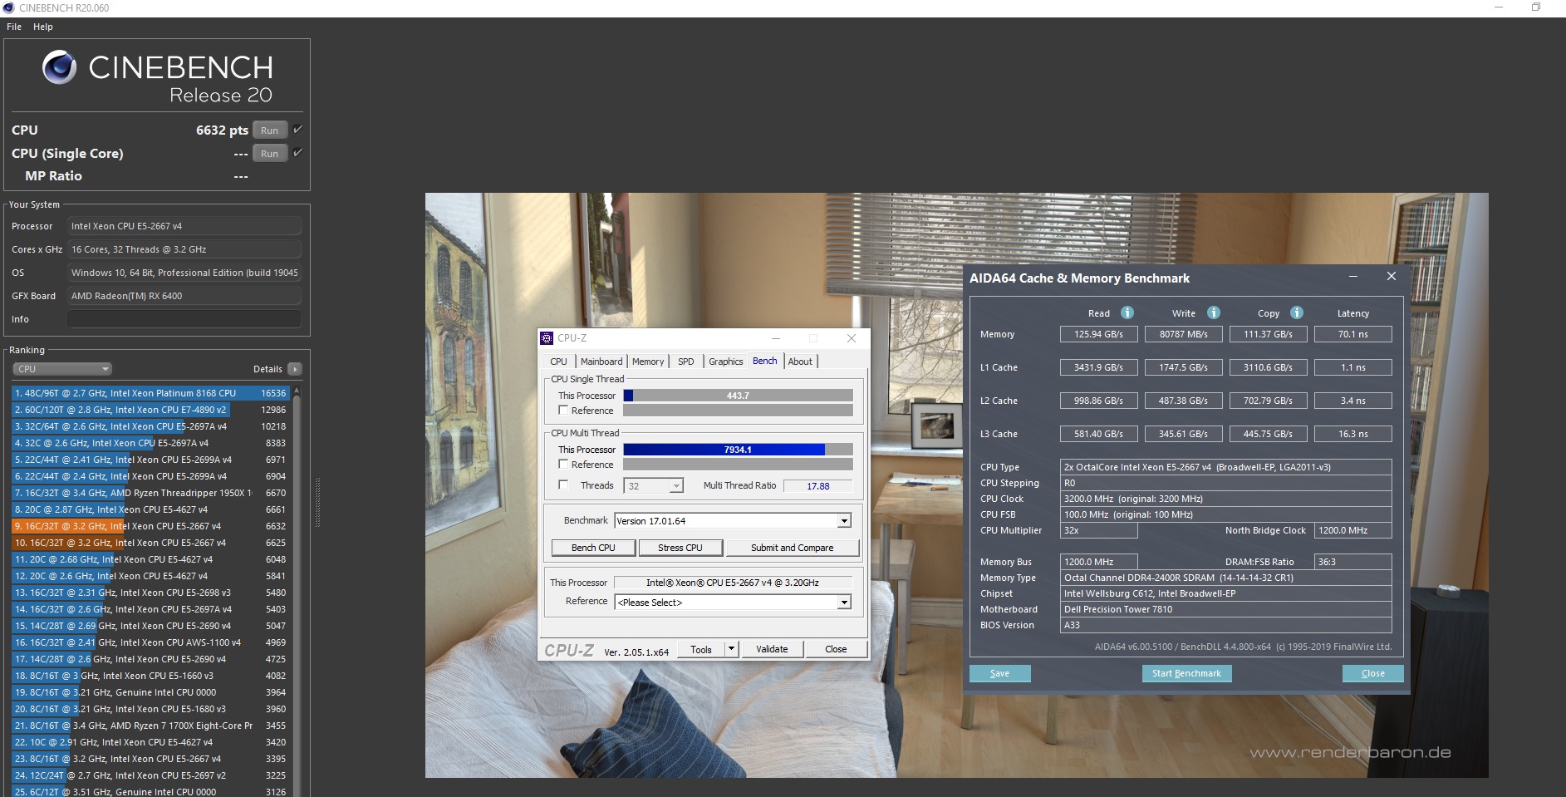The image size is (1566, 797).
Task: Save the AIDA64 benchmark results
Action: (x=999, y=673)
